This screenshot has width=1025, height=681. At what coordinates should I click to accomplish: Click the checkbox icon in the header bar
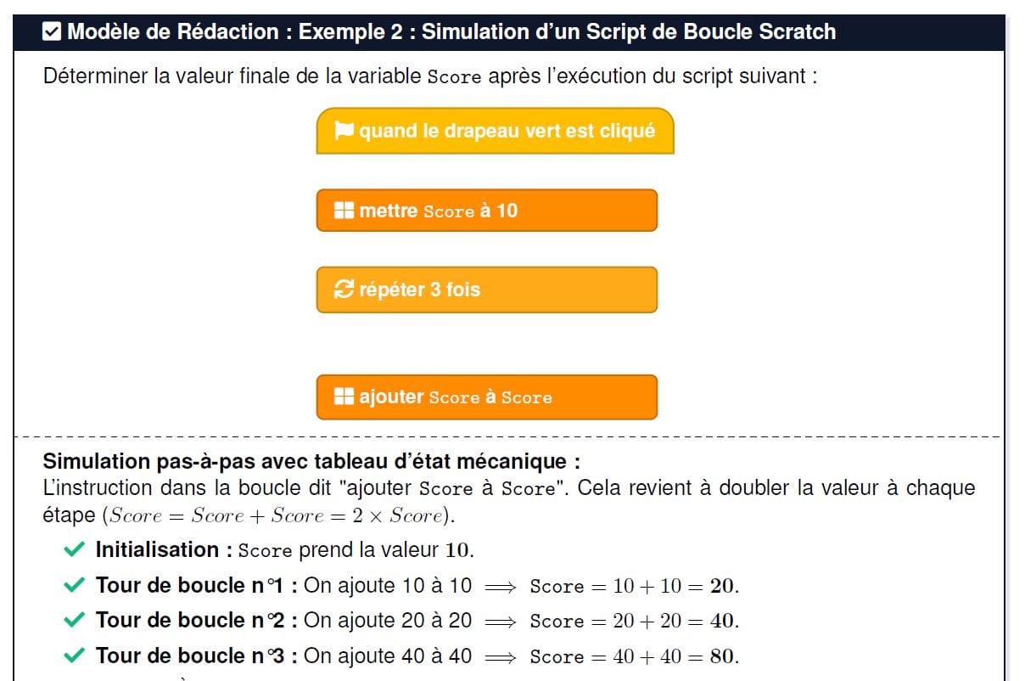pyautogui.click(x=52, y=32)
